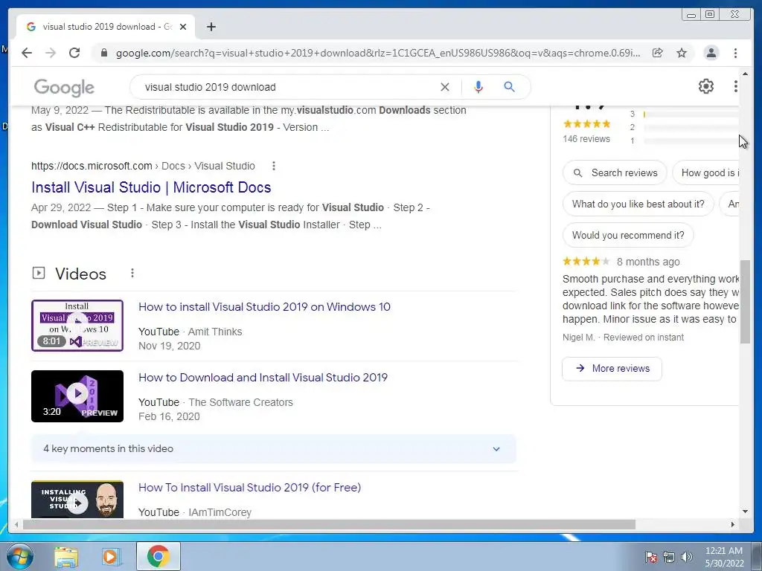This screenshot has height=571, width=762.
Task: Play the Amit Thinks 8:01 video thumbnail
Action: 77,326
